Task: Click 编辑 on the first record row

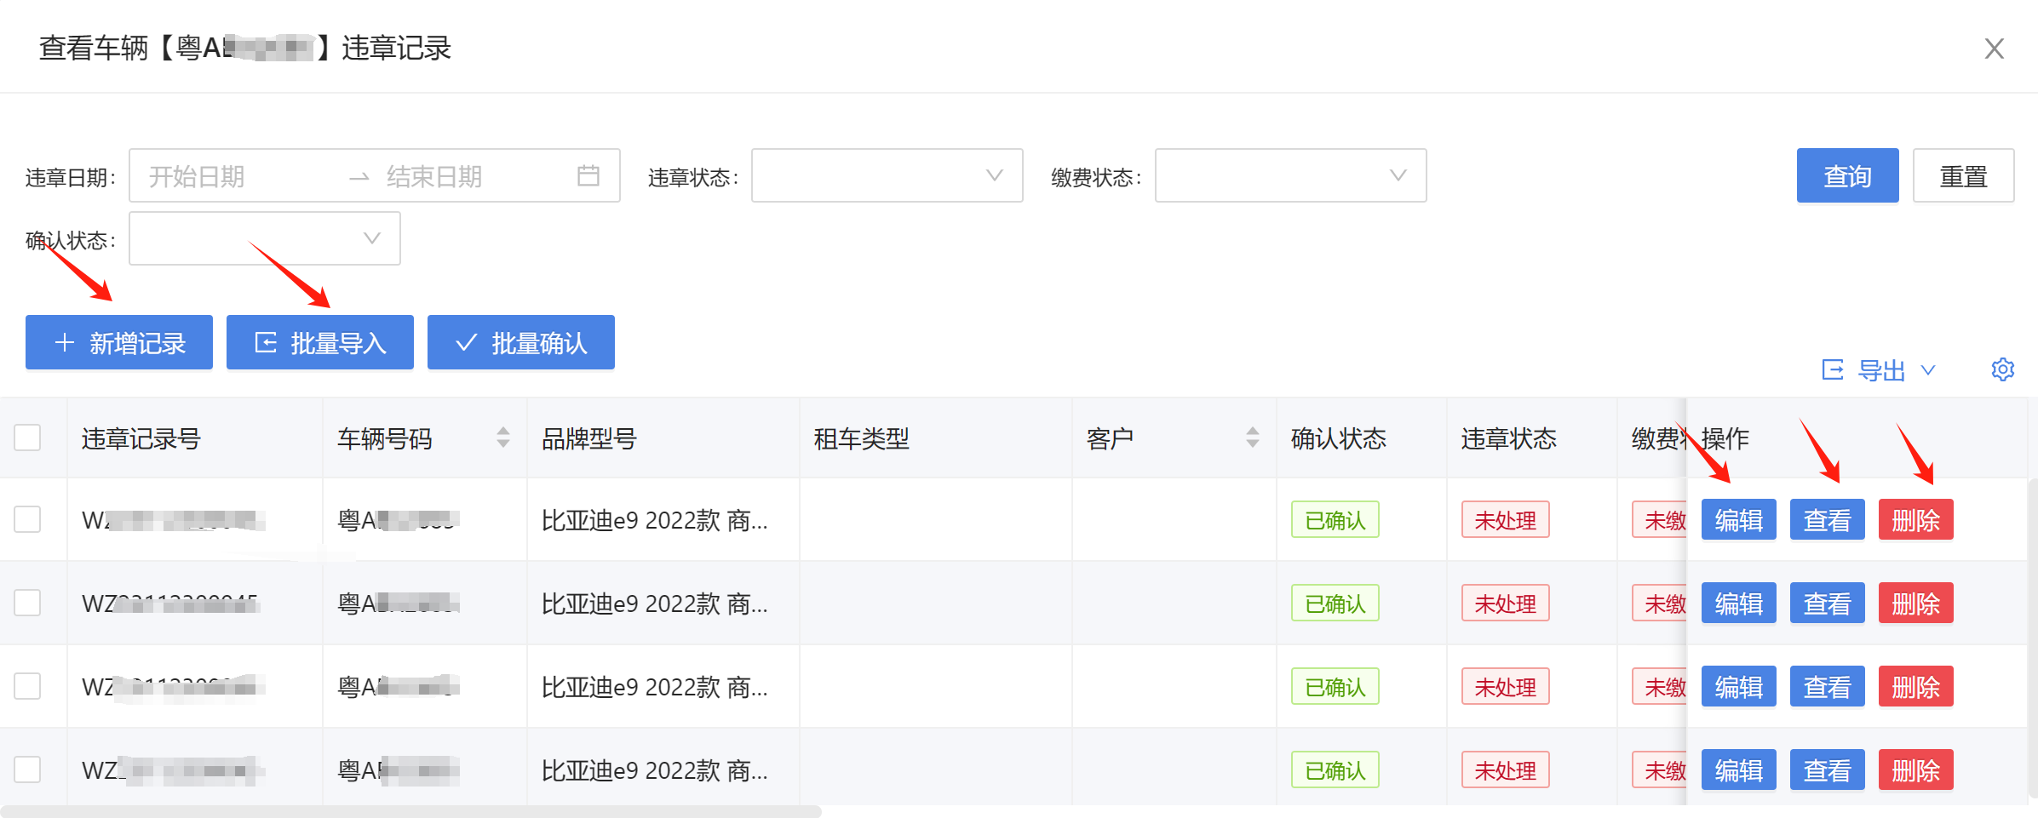Action: (1738, 519)
